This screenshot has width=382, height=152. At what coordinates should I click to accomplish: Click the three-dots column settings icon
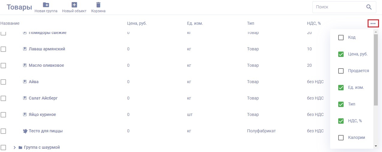(373, 24)
